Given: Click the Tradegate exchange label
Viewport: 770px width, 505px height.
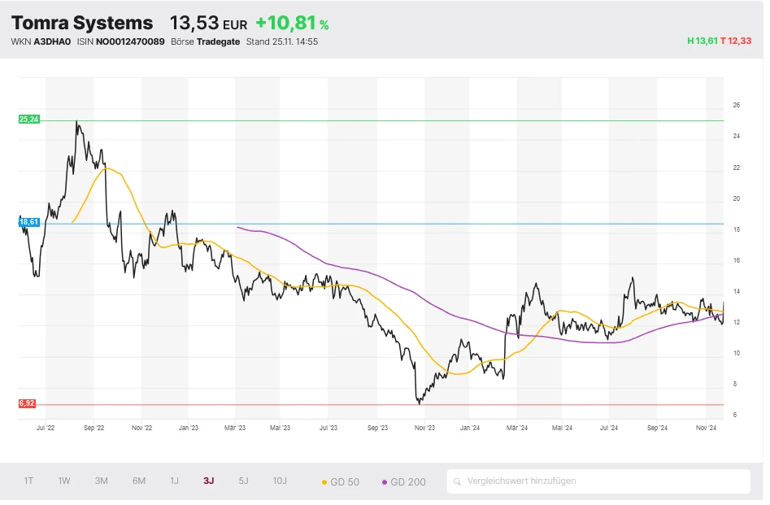Looking at the screenshot, I should (218, 41).
